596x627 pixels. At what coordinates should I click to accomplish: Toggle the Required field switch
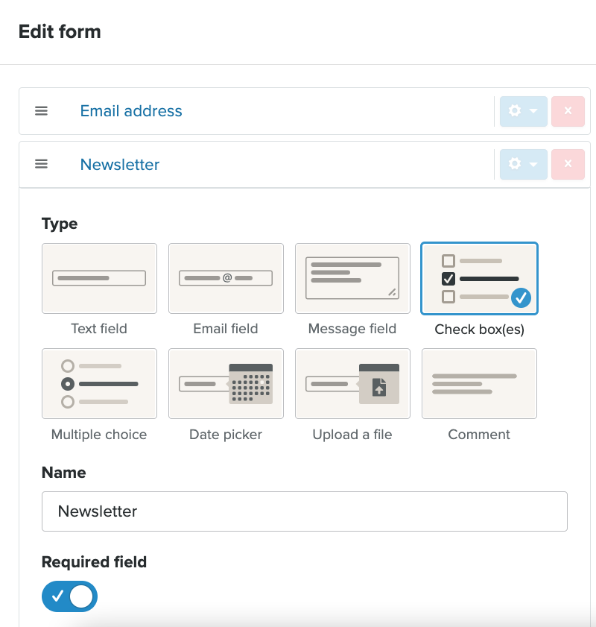69,596
